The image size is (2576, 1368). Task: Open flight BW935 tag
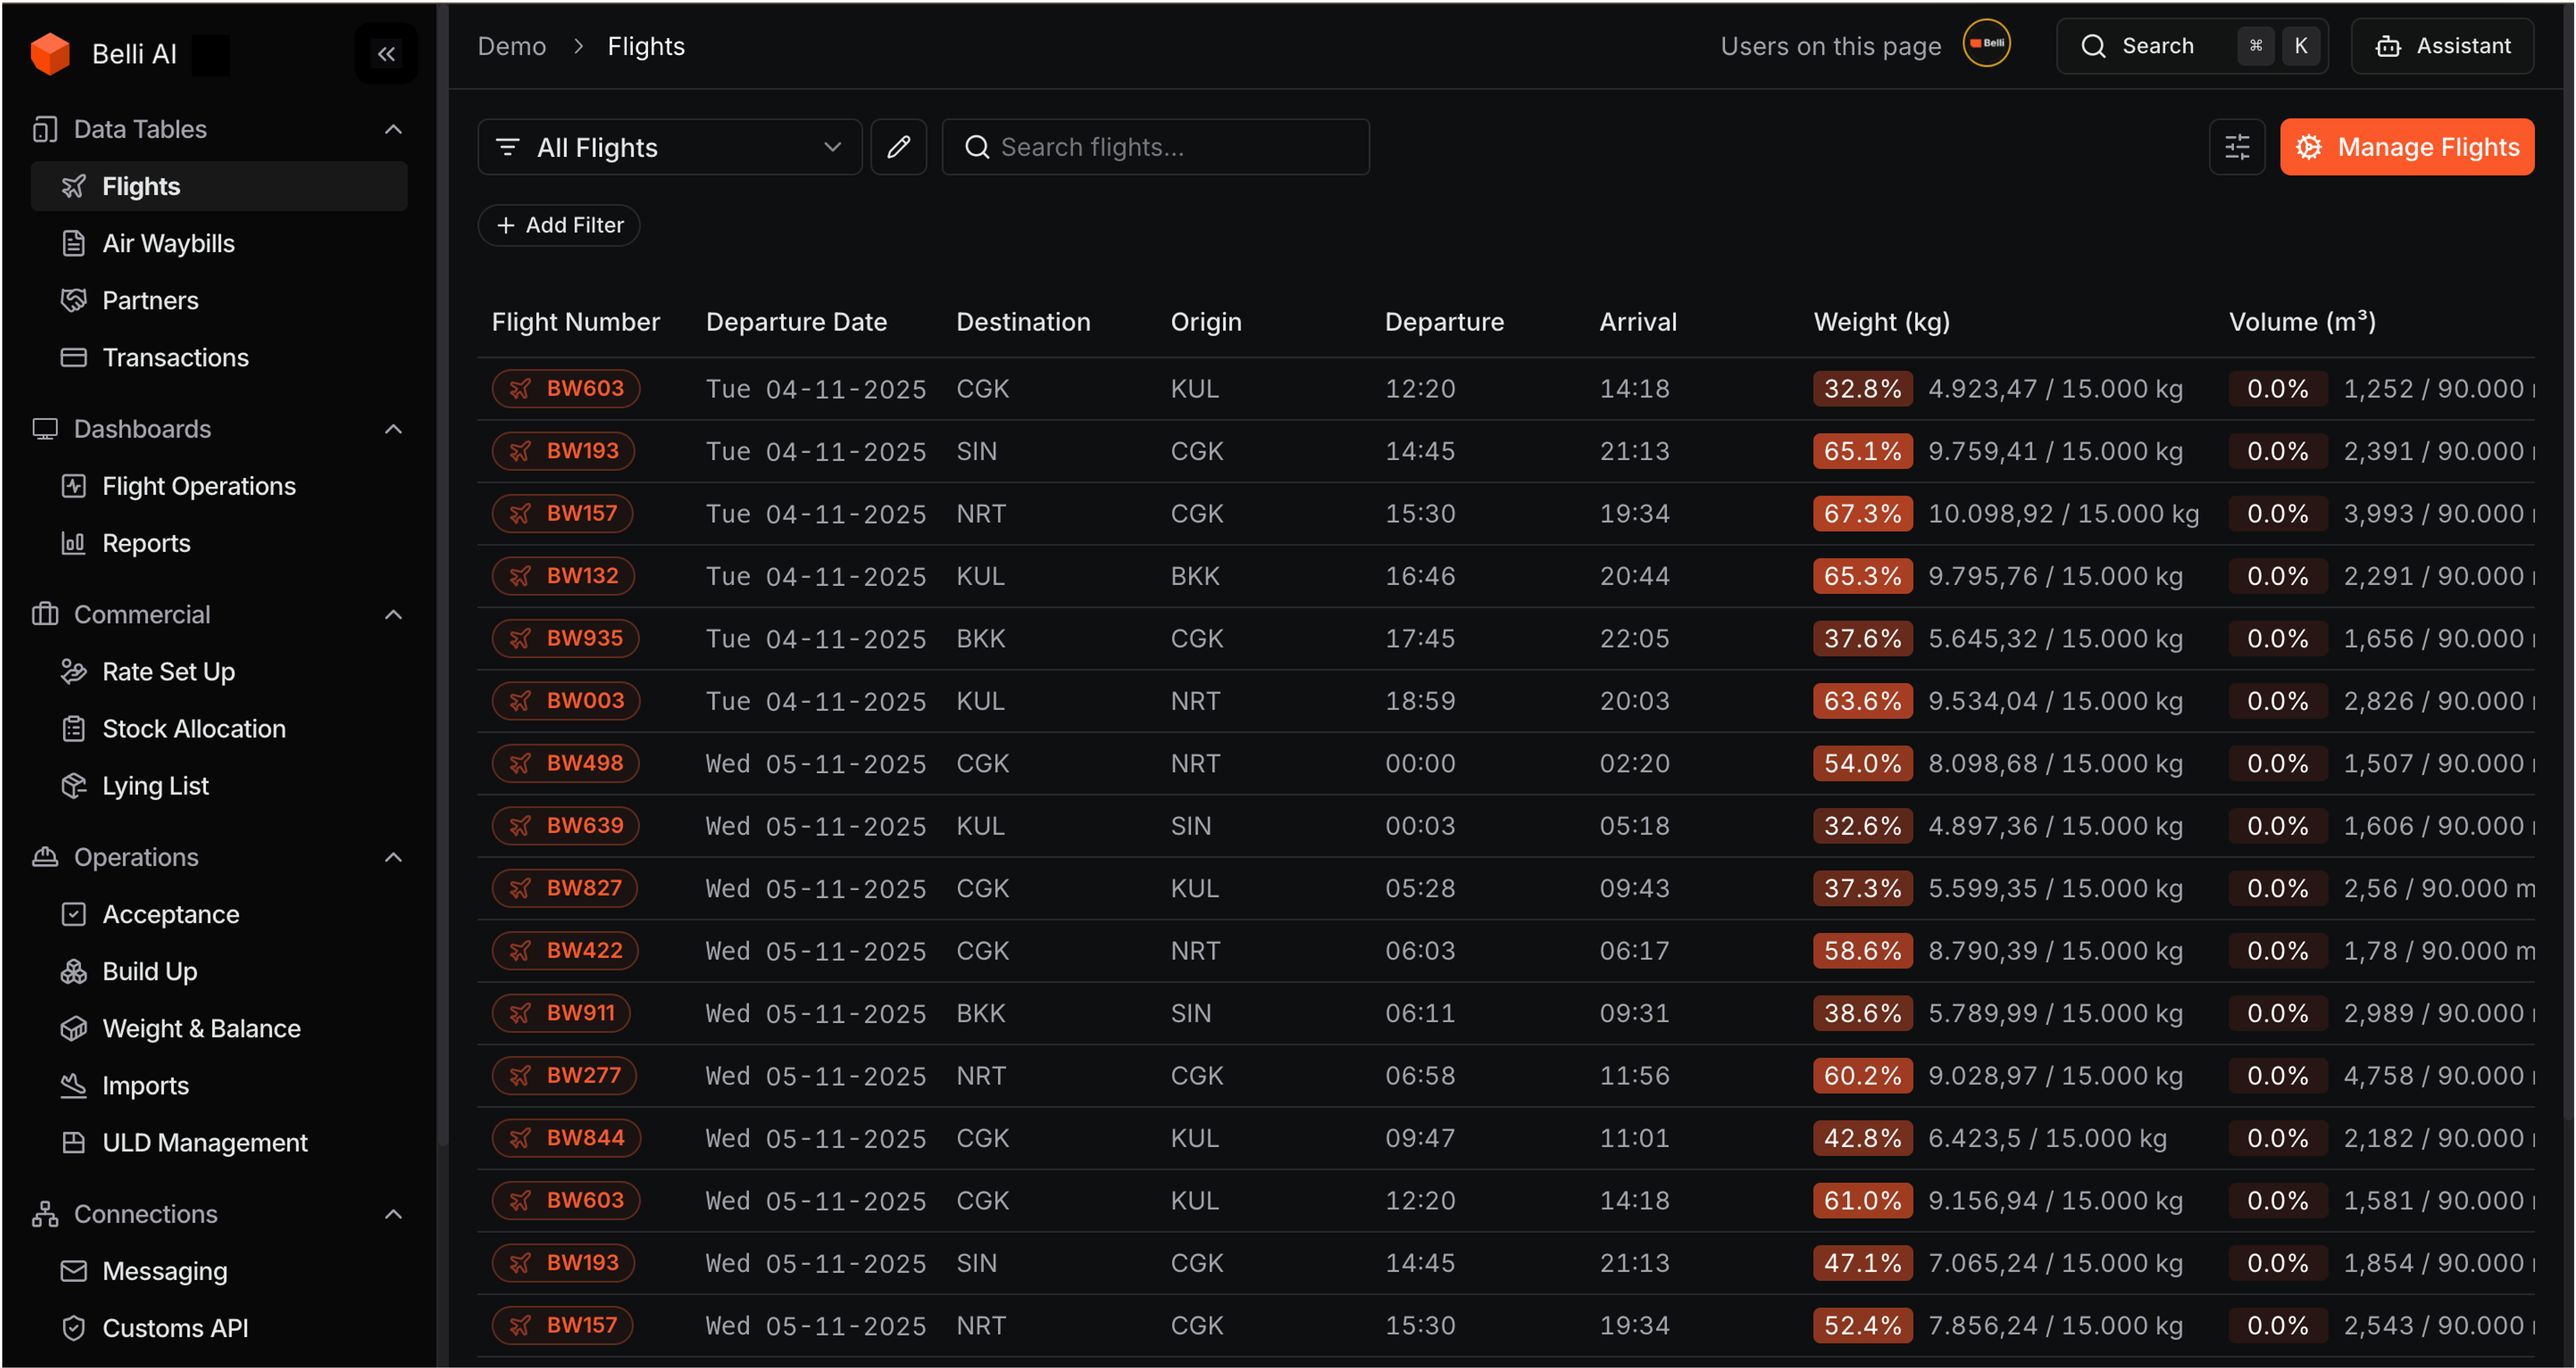566,638
